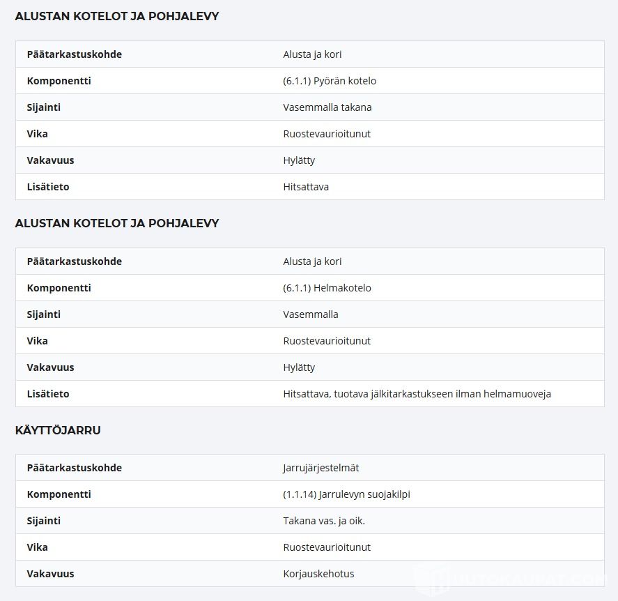Click Päätarkastuskohde label in the Käyttöjarru table
This screenshot has width=618, height=601.
74,468
